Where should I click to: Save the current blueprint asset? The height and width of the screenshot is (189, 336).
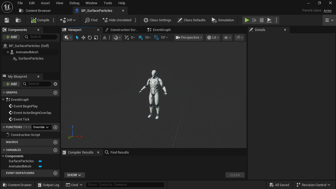pyautogui.click(x=7, y=20)
